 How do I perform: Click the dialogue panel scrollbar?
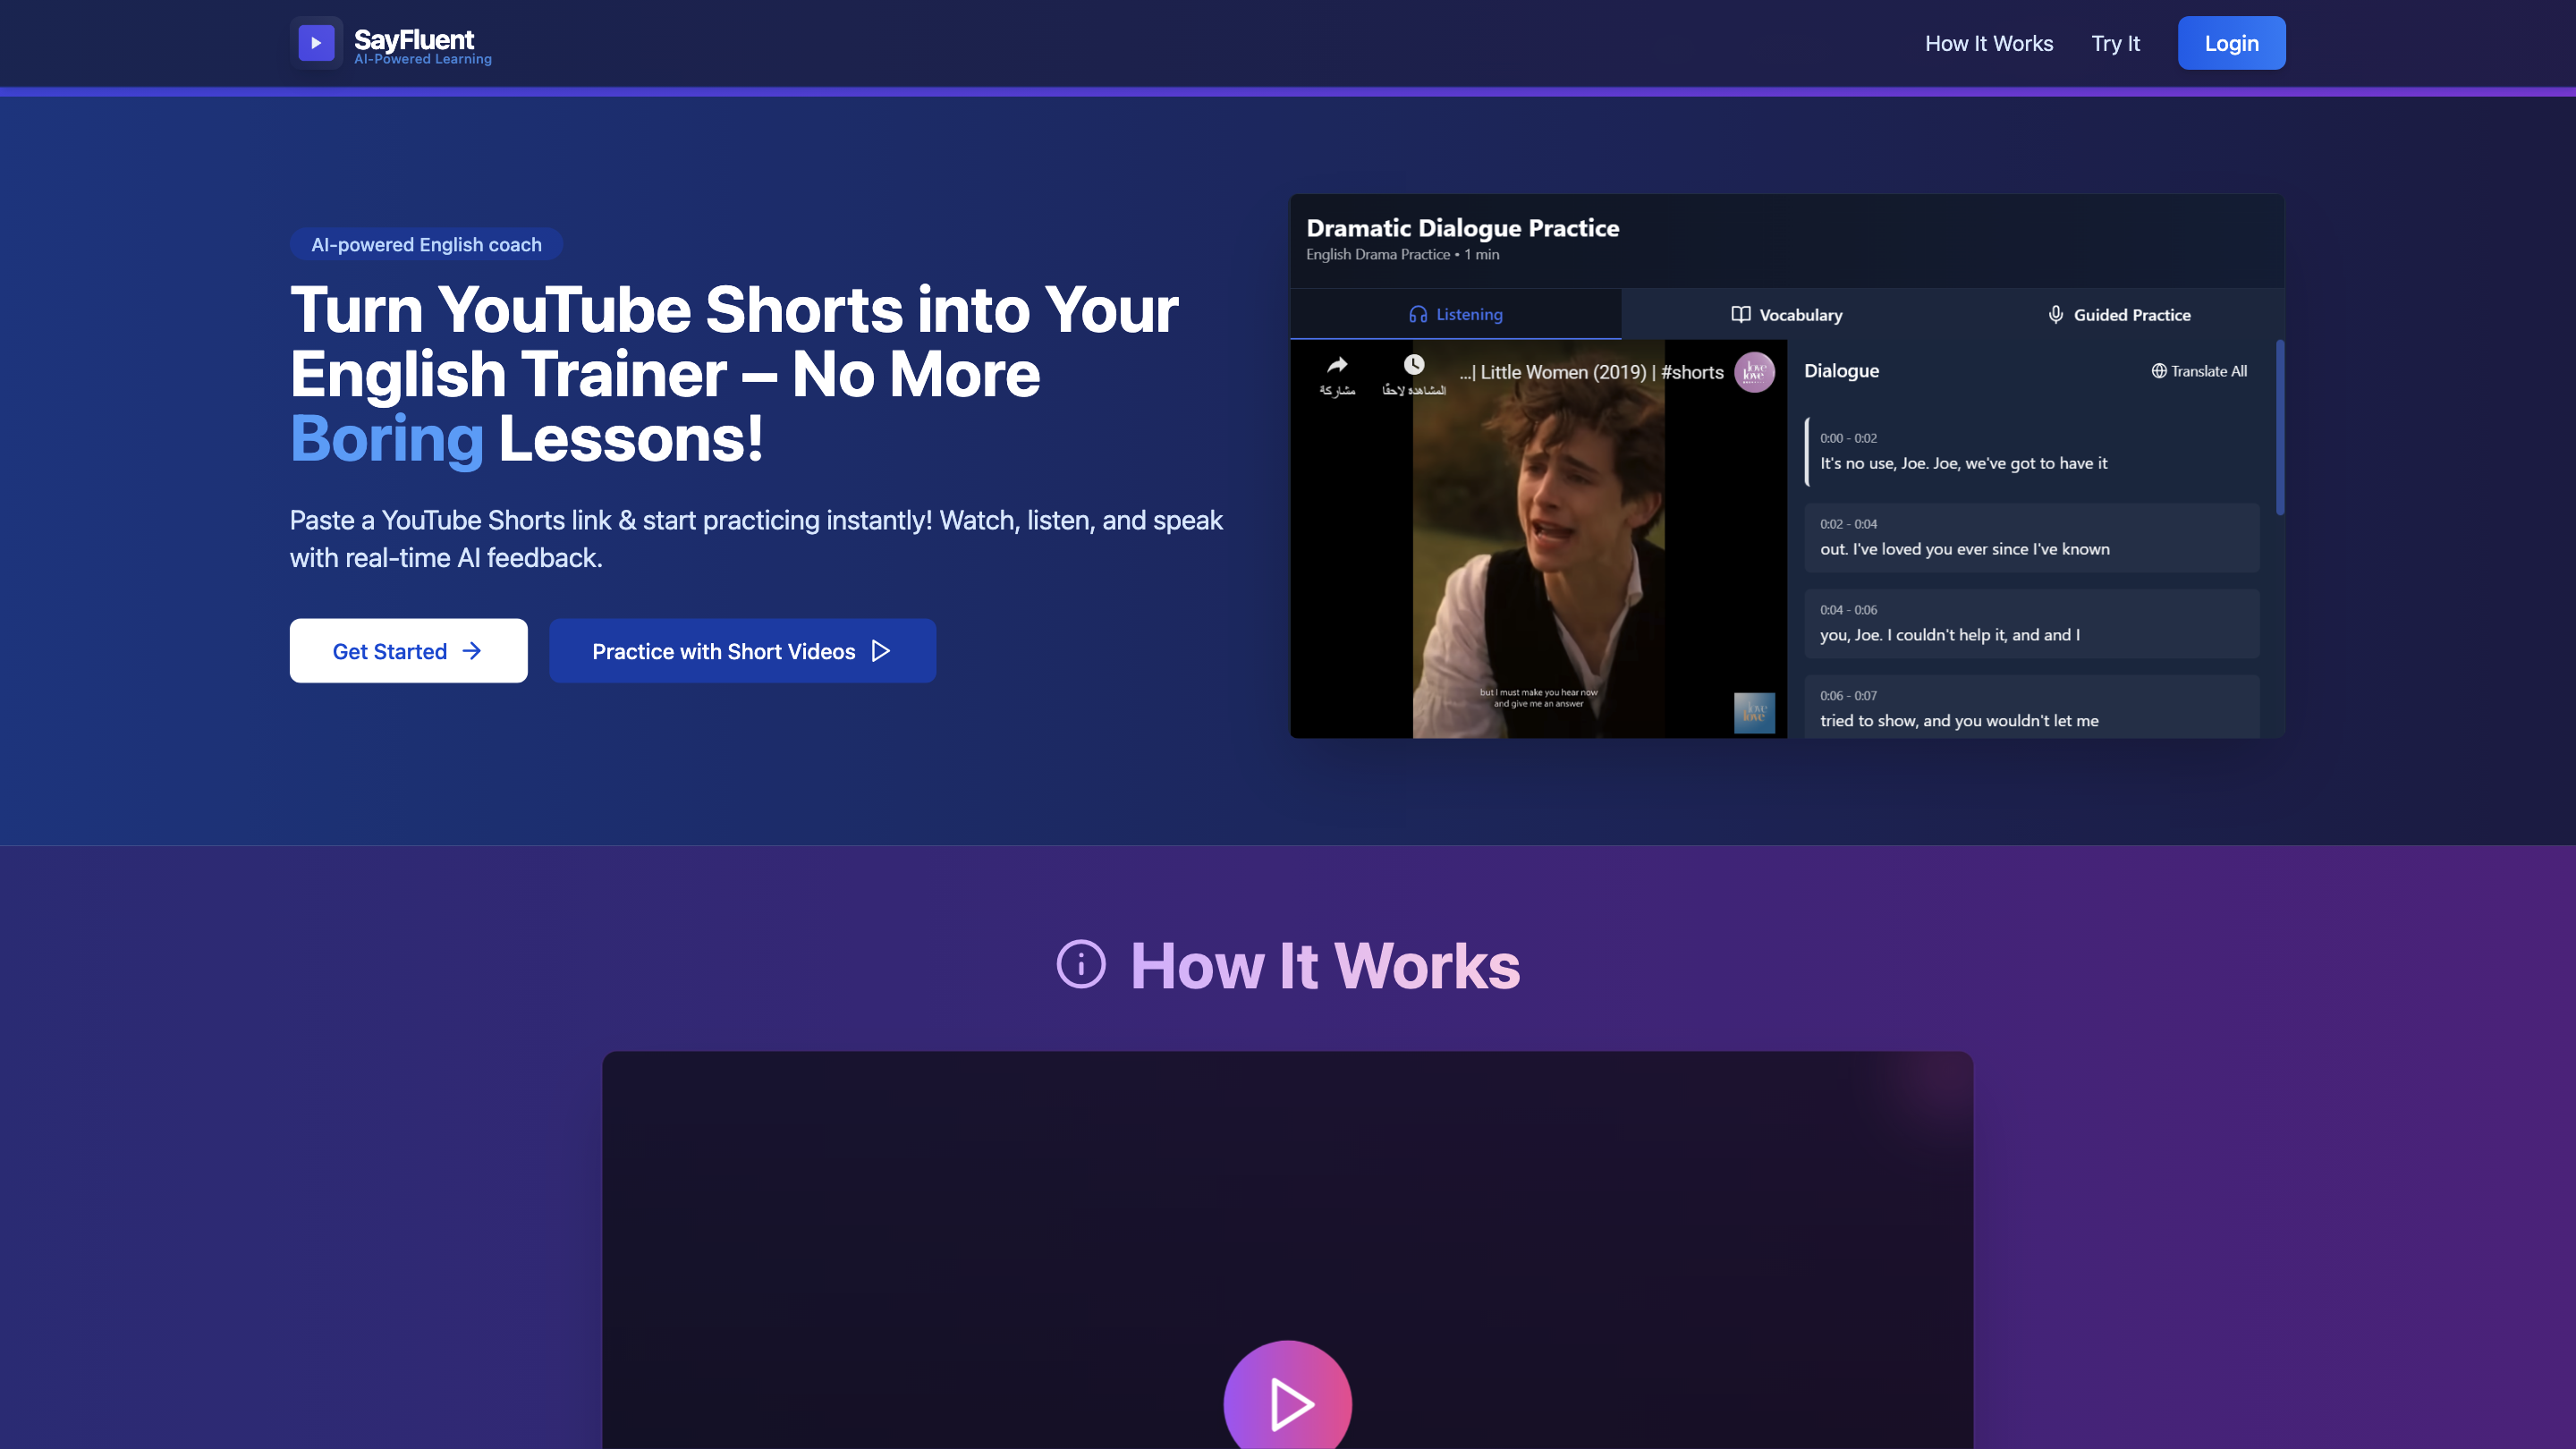point(2280,428)
